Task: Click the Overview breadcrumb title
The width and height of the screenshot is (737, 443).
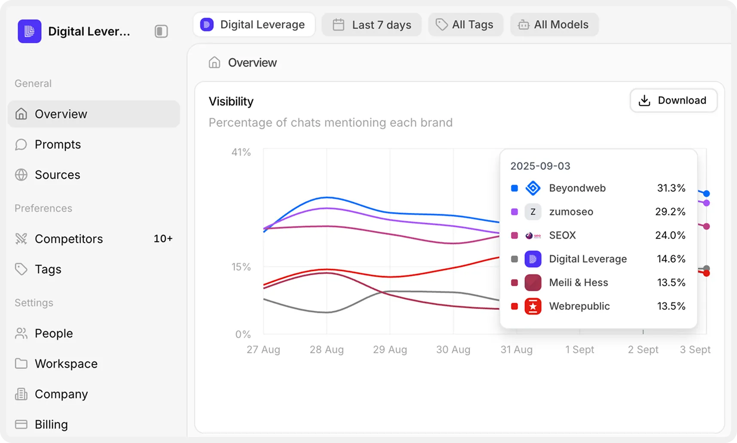Action: point(252,63)
